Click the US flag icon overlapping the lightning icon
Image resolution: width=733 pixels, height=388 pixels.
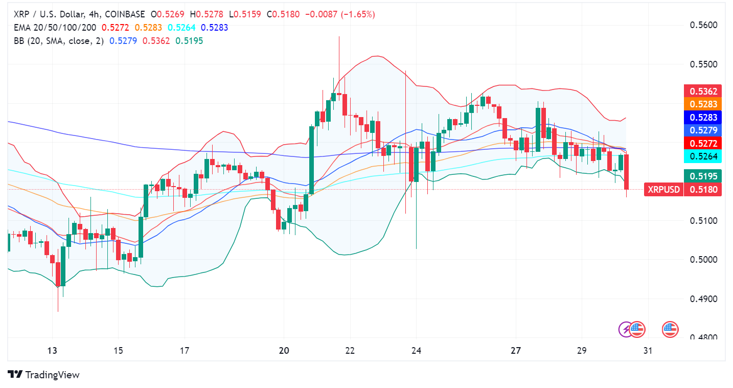[x=637, y=329]
